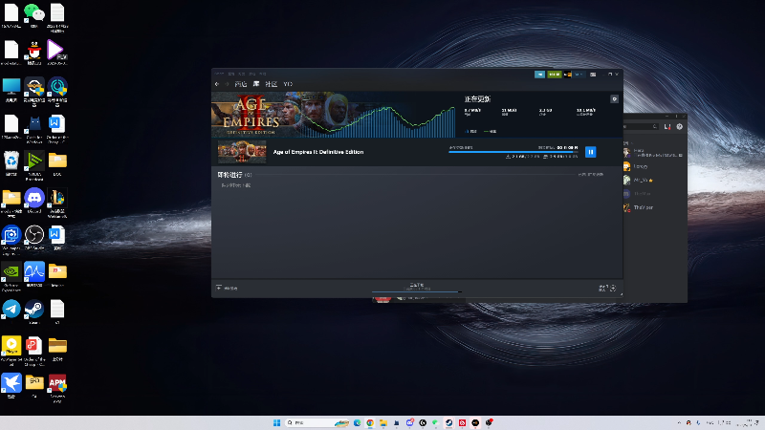This screenshot has height=430, width=765.
Task: Switch to Steam on the taskbar
Action: point(448,422)
